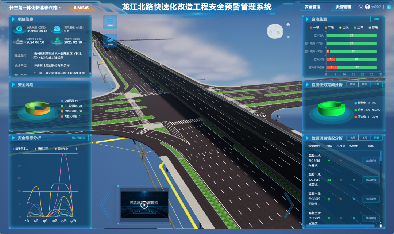Toggle the 三级 legend item
This screenshot has width=394, height=234.
pyautogui.click(x=344, y=27)
